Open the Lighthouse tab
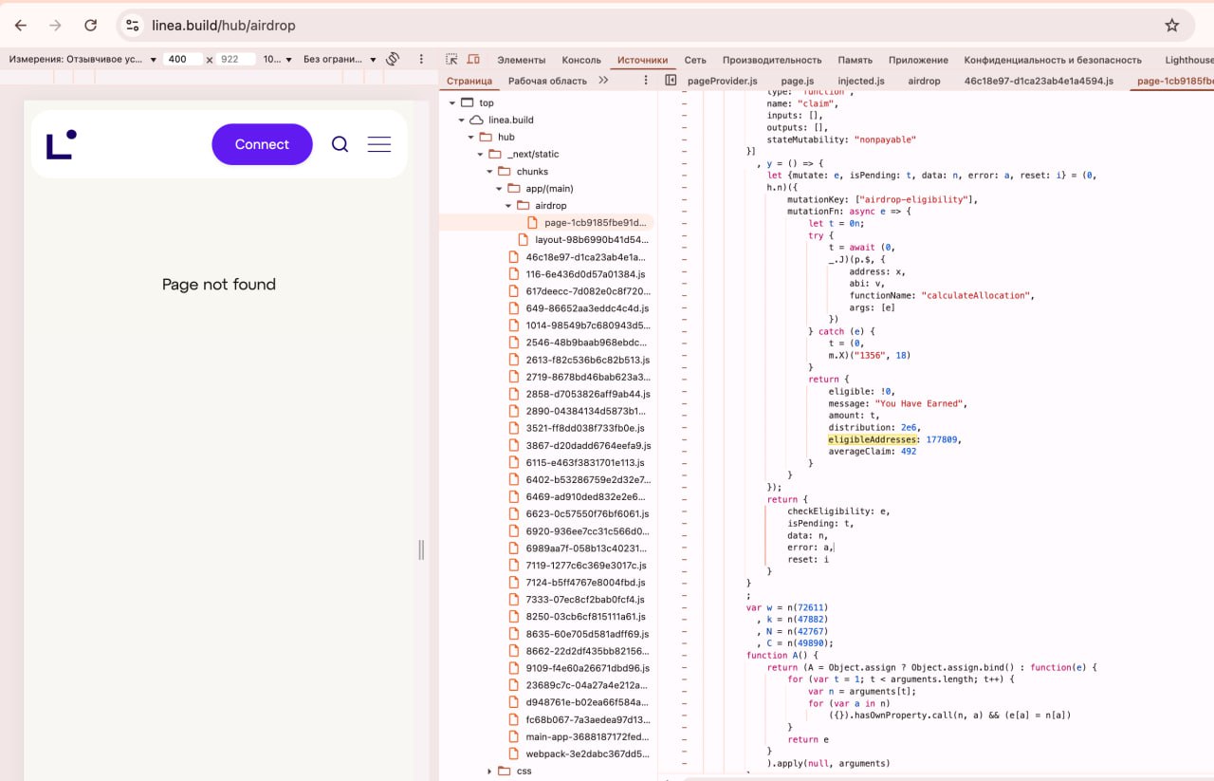This screenshot has height=781, width=1214. tap(1189, 60)
